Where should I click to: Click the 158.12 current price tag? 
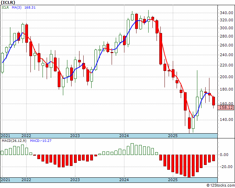tap(226, 107)
